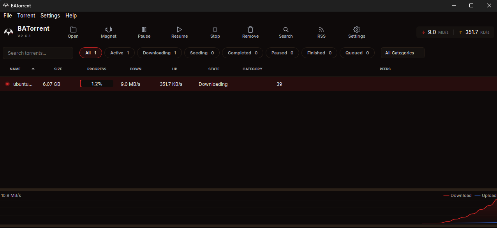Filter by Paused torrents
Screen dimensions: 497x228
(282, 53)
